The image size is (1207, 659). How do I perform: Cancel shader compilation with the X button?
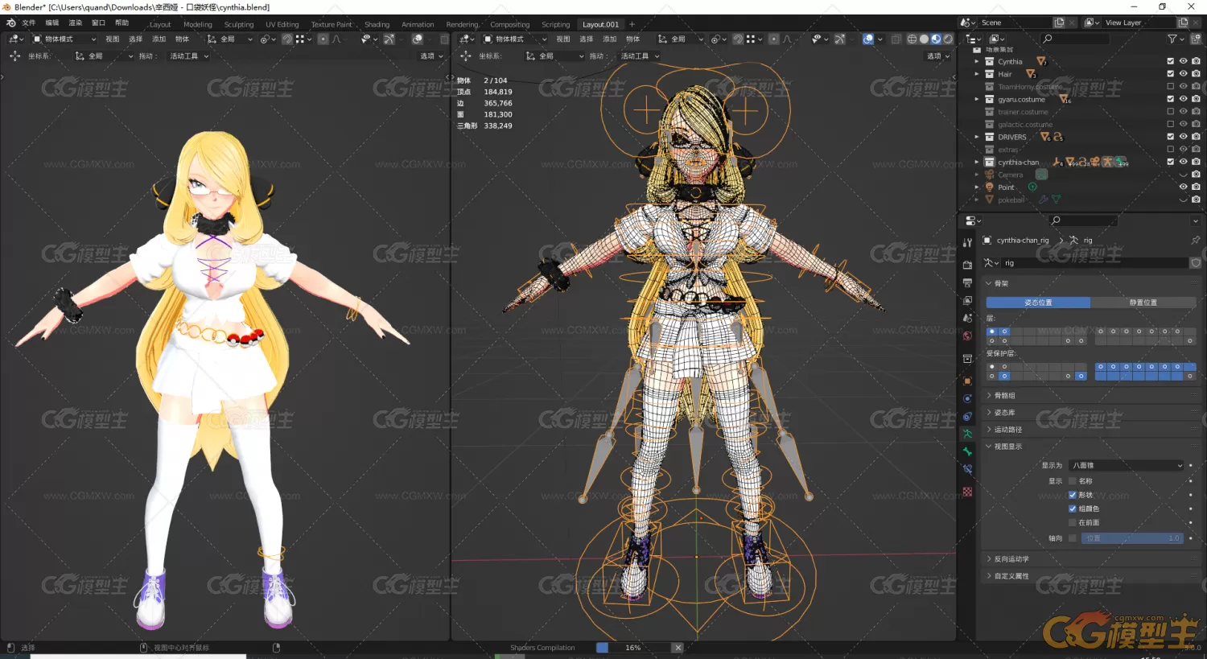(678, 648)
